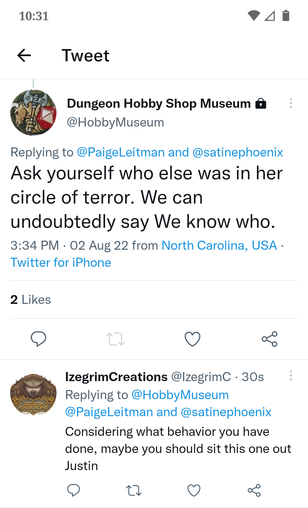
Task: Reply to the IzegrimCreations tweet
Action: [x=74, y=490]
